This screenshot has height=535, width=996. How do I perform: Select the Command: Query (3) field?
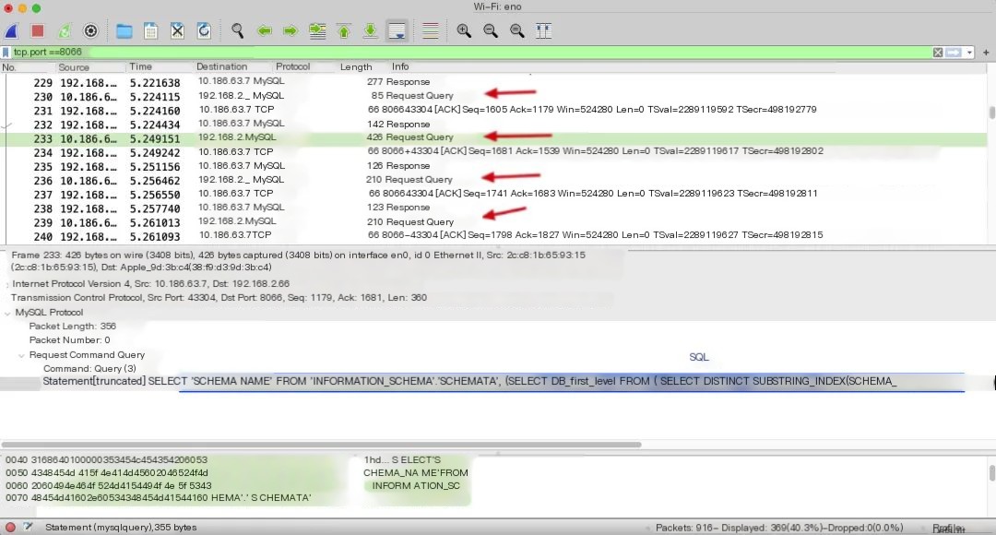(89, 369)
